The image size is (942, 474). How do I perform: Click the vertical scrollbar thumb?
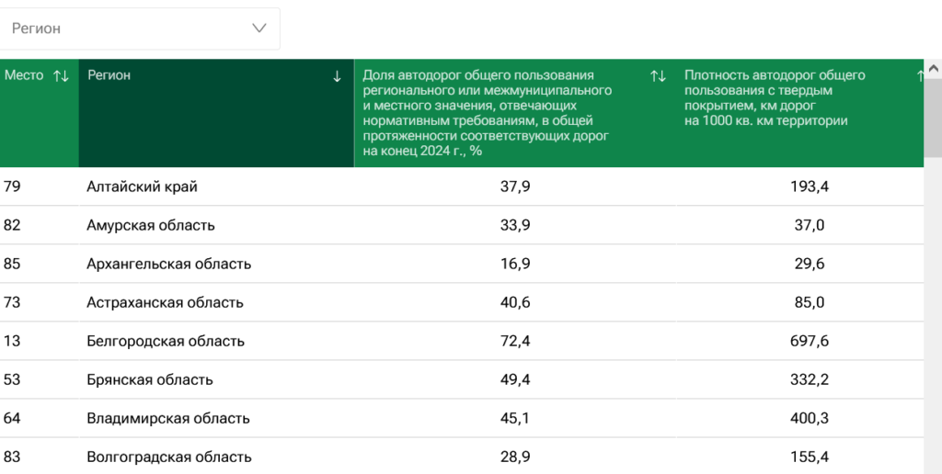pos(933,117)
